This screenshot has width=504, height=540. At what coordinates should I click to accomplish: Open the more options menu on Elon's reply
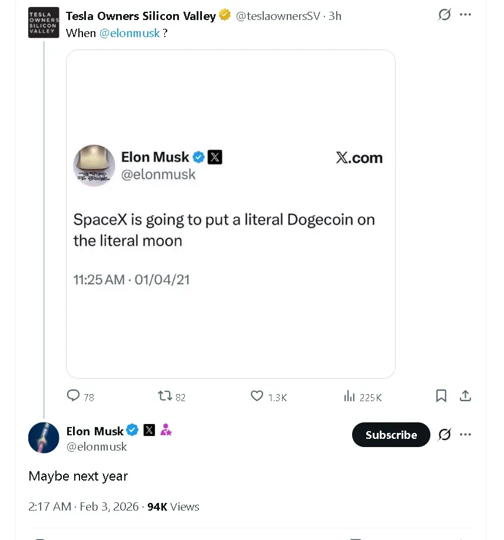coord(466,434)
